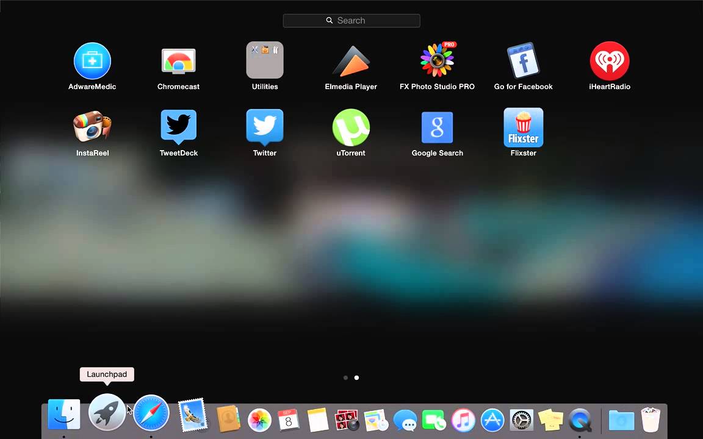Open Flixster
703x439 pixels.
[523, 127]
